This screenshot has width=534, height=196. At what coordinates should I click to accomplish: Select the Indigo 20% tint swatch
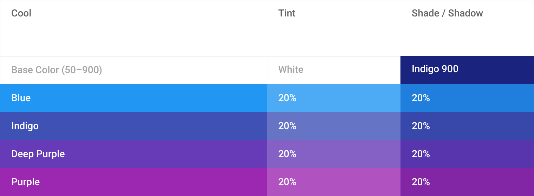334,126
